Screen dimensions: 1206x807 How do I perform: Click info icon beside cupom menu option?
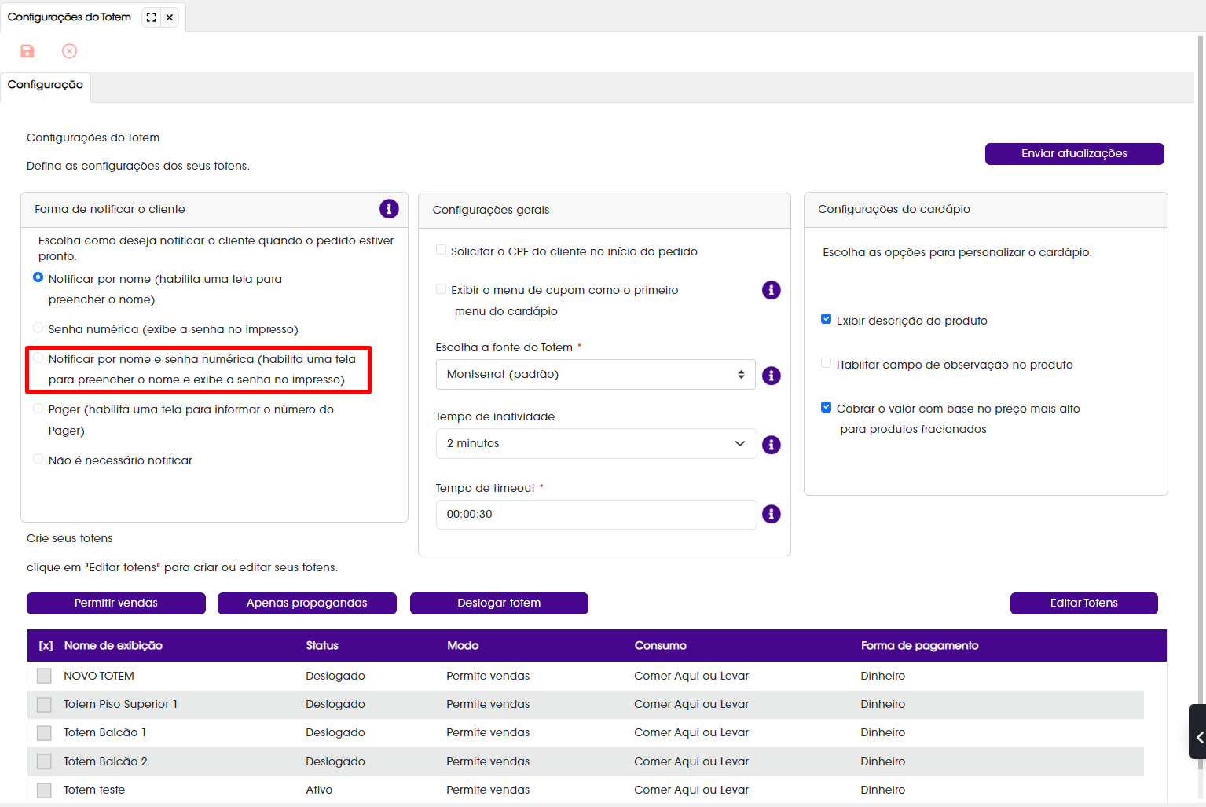(772, 290)
